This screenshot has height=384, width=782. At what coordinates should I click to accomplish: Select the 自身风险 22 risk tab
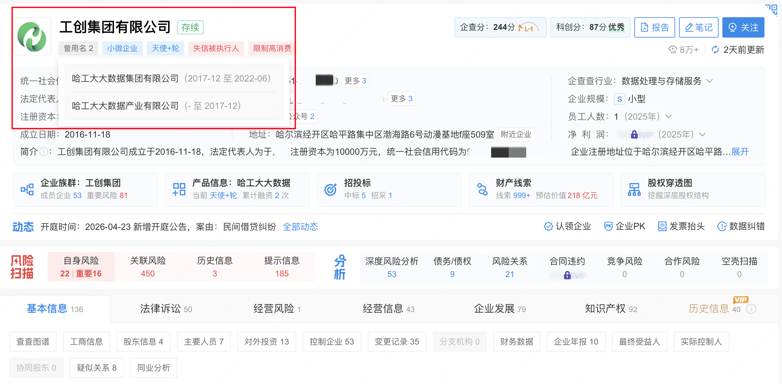[x=81, y=267]
